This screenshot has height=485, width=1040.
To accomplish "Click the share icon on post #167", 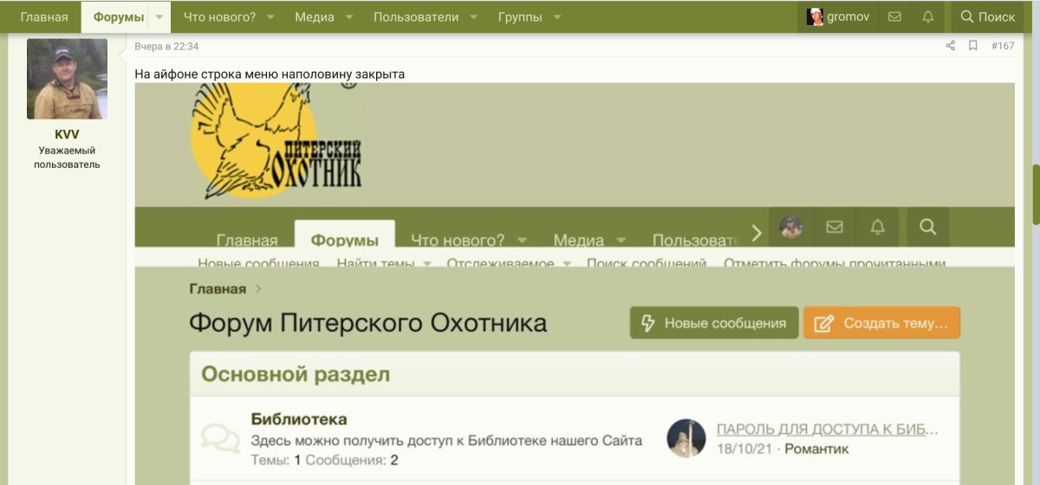I will [x=950, y=46].
